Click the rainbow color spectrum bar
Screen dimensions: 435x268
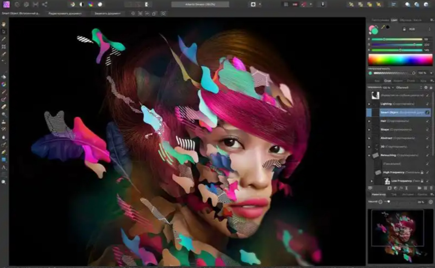[x=400, y=60]
